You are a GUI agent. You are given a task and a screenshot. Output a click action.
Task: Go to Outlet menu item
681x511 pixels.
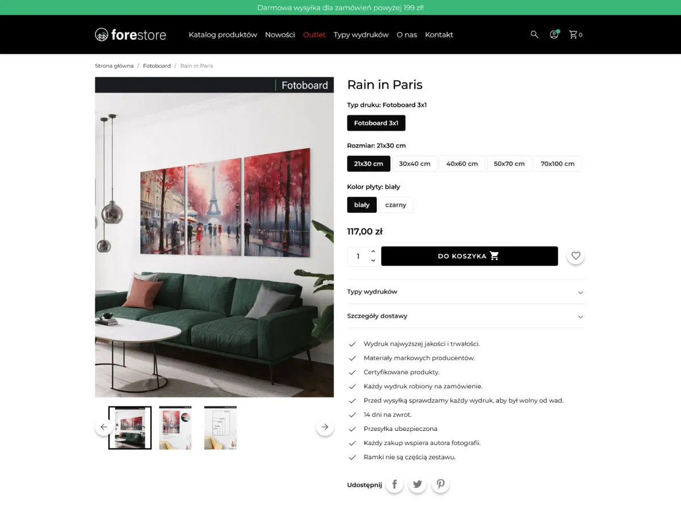pos(314,35)
